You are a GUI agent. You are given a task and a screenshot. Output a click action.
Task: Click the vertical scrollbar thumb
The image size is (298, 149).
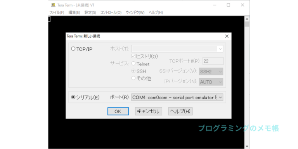247,24
